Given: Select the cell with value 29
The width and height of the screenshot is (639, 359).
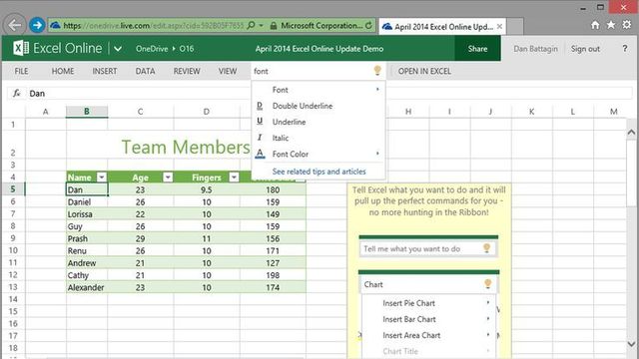Looking at the screenshot, I should pyautogui.click(x=140, y=238).
